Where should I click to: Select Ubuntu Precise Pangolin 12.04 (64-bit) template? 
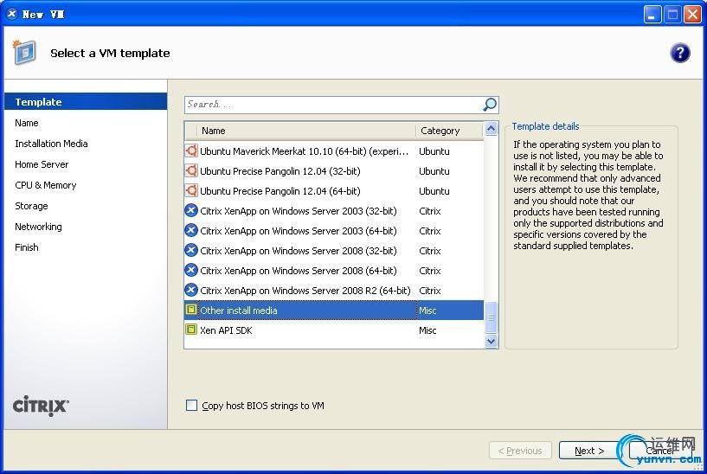280,190
